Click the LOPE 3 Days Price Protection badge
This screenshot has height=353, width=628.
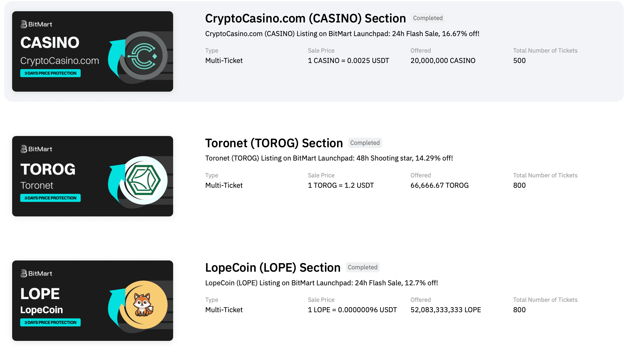pos(50,323)
